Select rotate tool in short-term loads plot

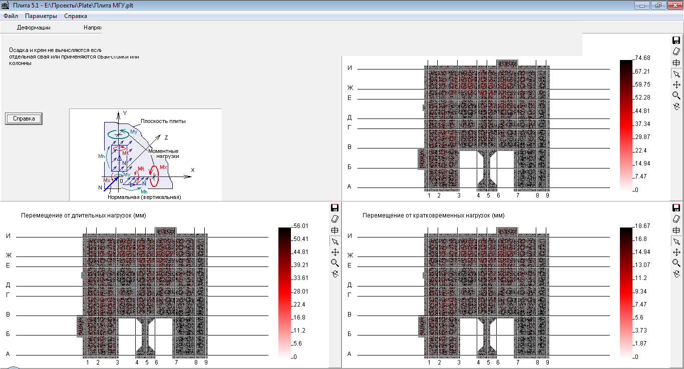pyautogui.click(x=676, y=273)
